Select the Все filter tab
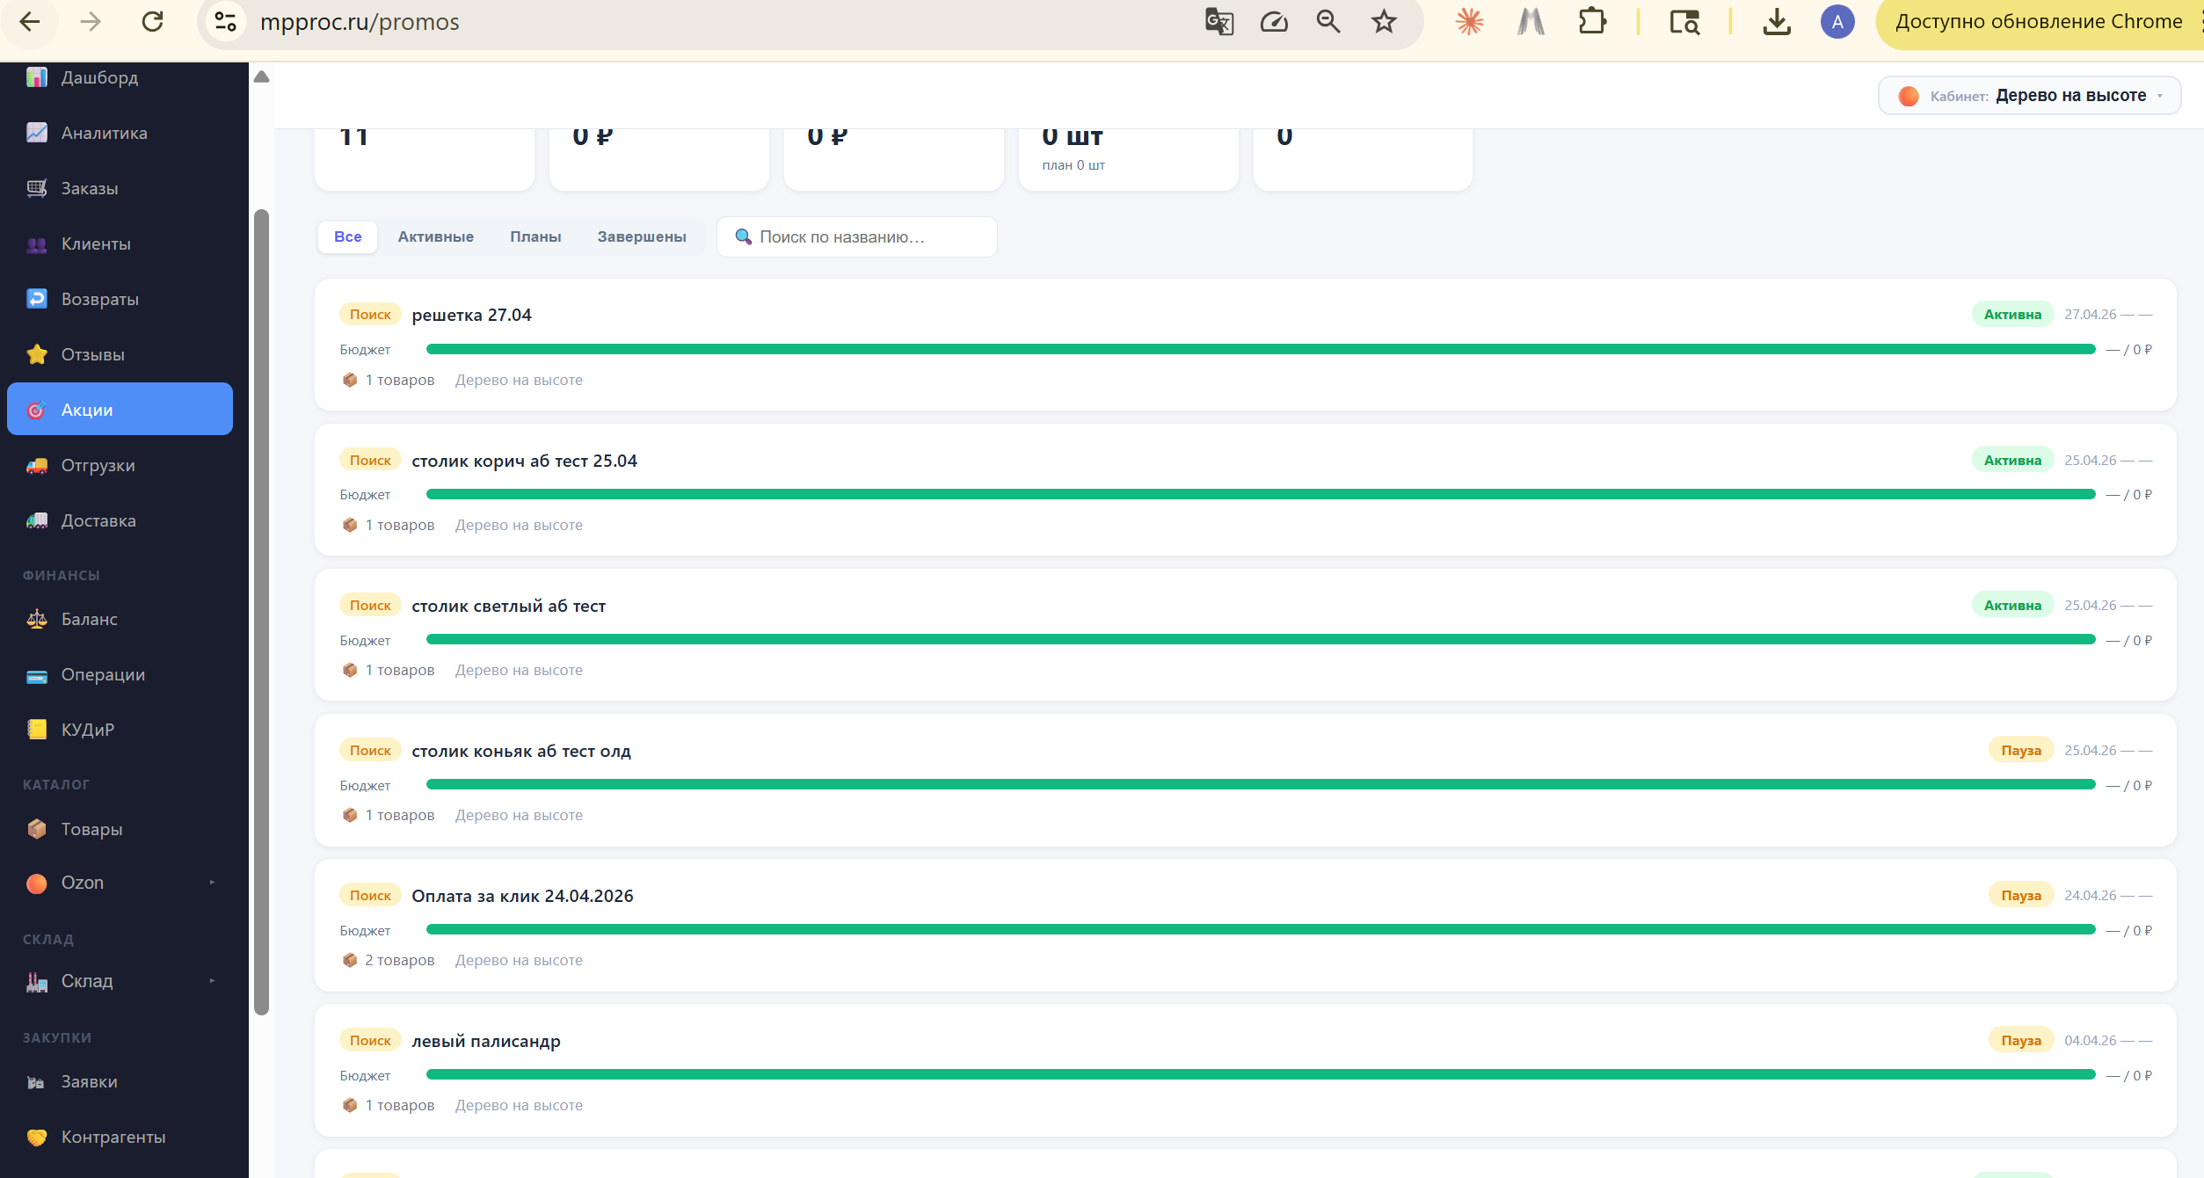This screenshot has height=1178, width=2204. point(348,236)
